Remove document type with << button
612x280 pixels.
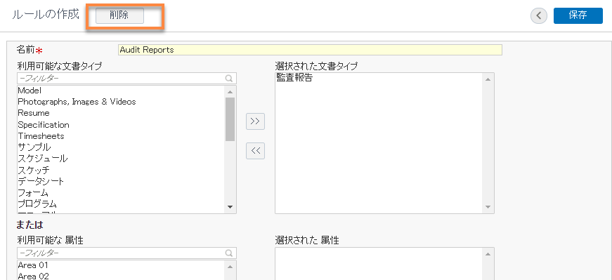[255, 152]
